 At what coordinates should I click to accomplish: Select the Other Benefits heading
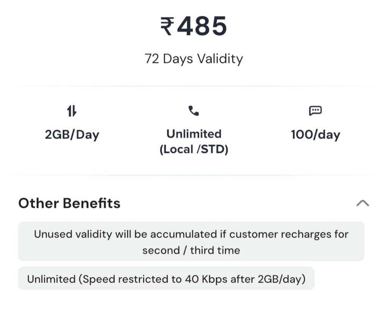[x=69, y=203]
